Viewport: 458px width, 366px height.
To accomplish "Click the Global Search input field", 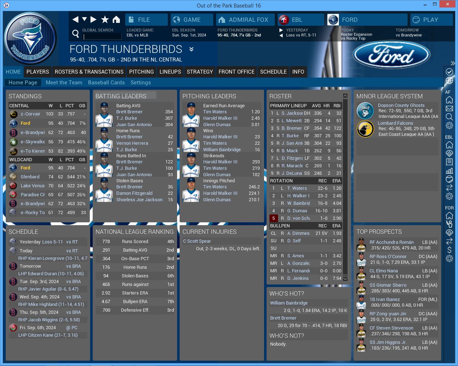I will [102, 36].
